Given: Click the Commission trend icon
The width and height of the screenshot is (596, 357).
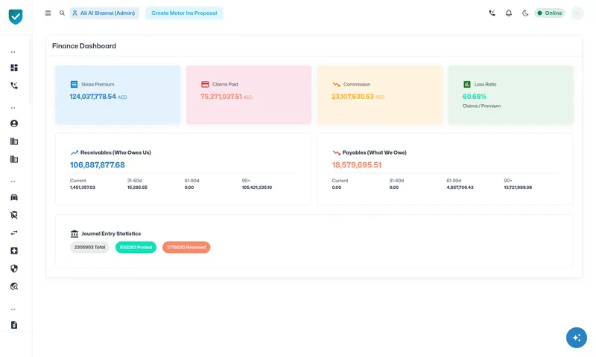Looking at the screenshot, I should click(x=337, y=84).
